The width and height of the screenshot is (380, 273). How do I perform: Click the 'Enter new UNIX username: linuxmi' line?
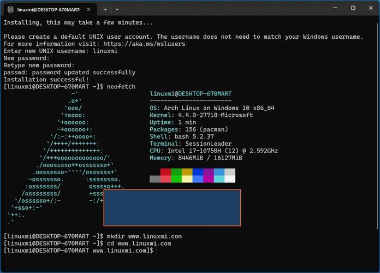tap(61, 51)
